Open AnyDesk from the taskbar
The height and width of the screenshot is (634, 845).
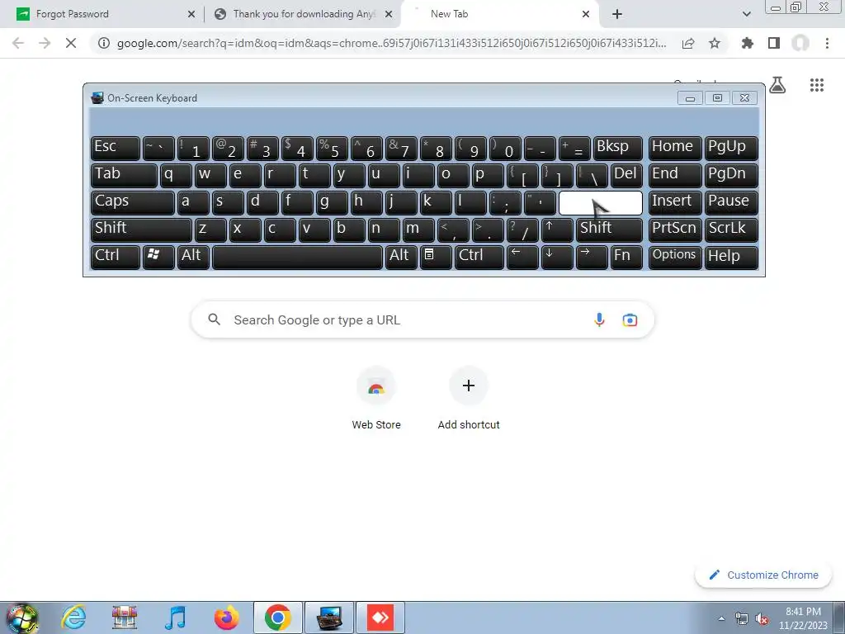tap(380, 617)
